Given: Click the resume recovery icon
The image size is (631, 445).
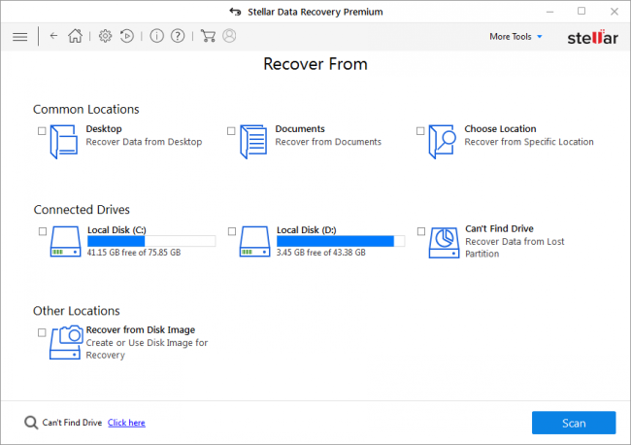Looking at the screenshot, I should (x=127, y=36).
